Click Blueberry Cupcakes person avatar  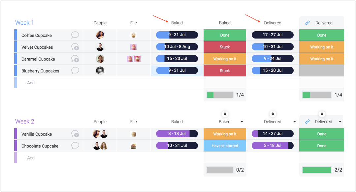pyautogui.click(x=100, y=70)
